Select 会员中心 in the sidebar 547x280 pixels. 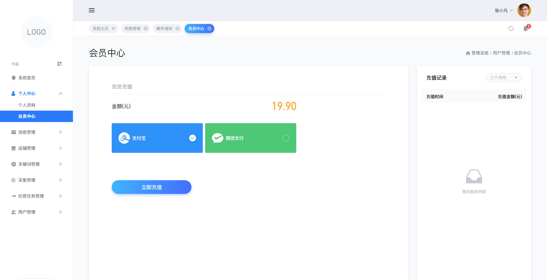(36, 116)
